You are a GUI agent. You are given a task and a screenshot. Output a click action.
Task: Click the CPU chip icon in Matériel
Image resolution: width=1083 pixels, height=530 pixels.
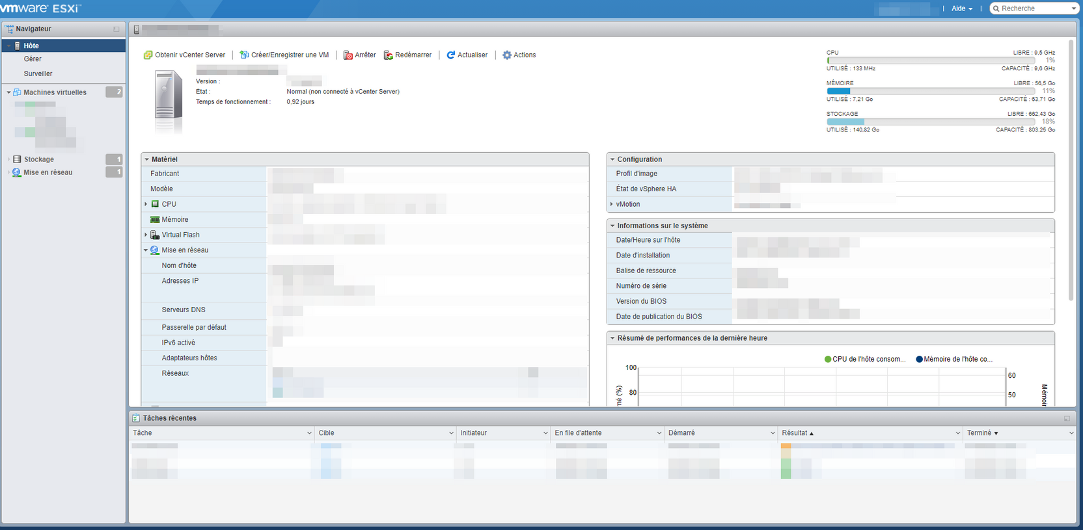coord(155,204)
